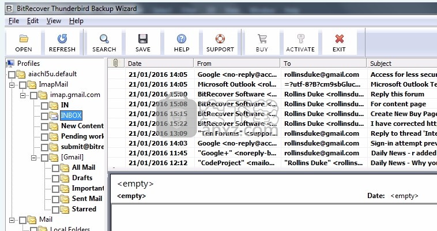Select the 'Create New Buy Page' email

[x=272, y=114]
